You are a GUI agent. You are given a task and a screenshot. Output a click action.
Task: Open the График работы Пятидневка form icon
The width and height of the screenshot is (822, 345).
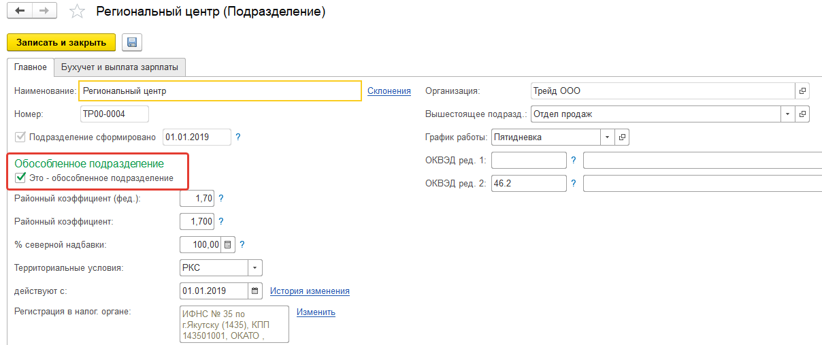(622, 137)
